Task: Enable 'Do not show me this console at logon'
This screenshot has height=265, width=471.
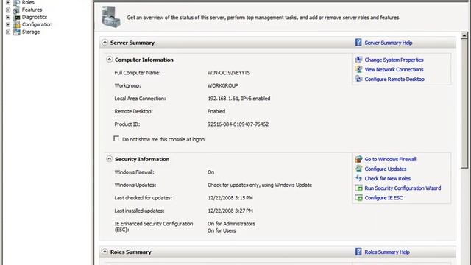Action: 116,138
